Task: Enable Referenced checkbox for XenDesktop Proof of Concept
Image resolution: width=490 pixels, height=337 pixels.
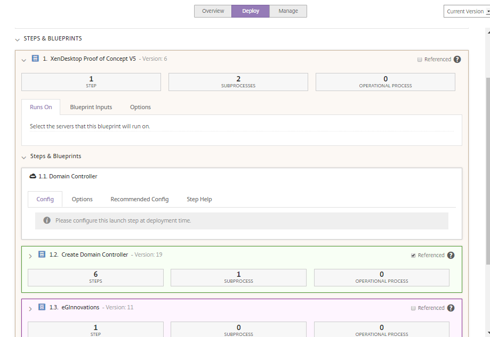Action: pyautogui.click(x=420, y=60)
